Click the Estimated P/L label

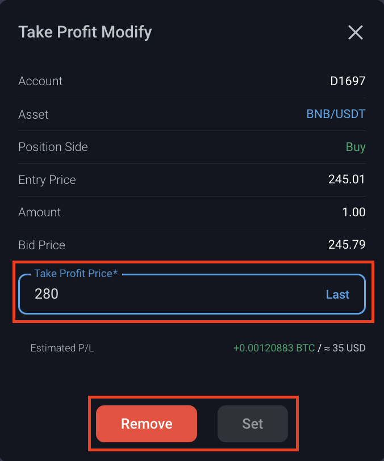62,348
